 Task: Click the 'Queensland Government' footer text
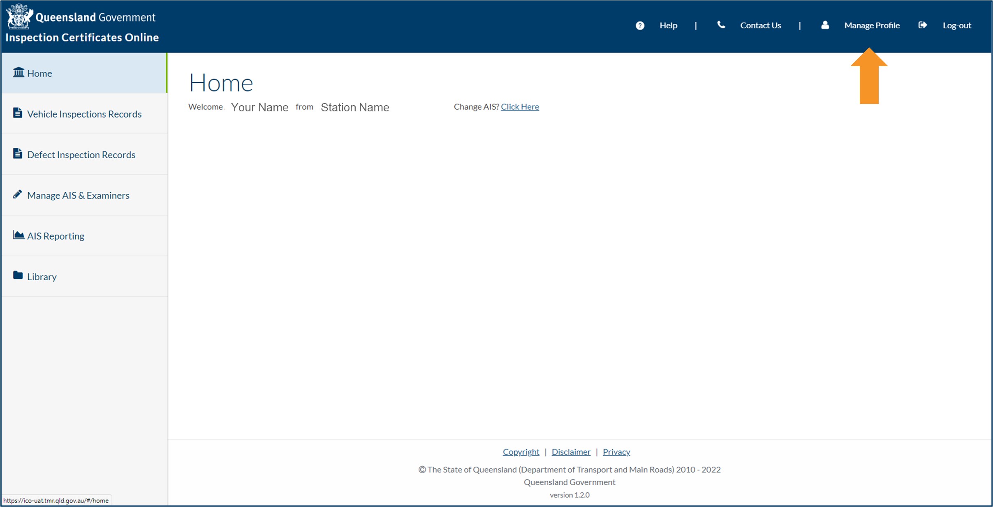click(x=569, y=482)
